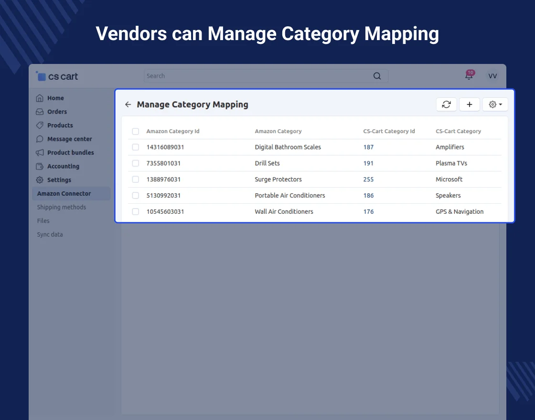
Task: Open the notification bell with badge
Action: pos(469,76)
